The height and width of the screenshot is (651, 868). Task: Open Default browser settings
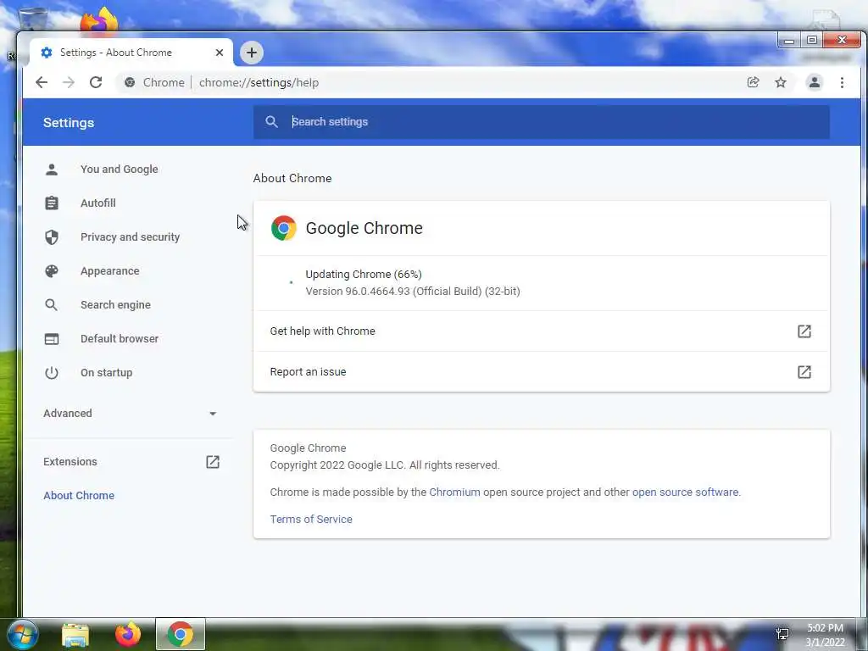click(119, 339)
